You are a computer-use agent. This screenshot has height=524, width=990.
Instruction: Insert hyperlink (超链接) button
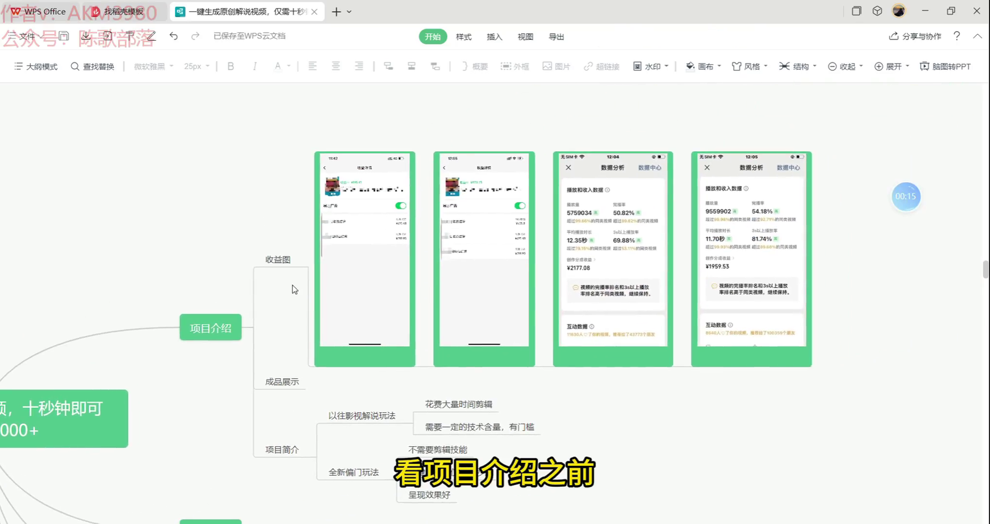pyautogui.click(x=601, y=66)
